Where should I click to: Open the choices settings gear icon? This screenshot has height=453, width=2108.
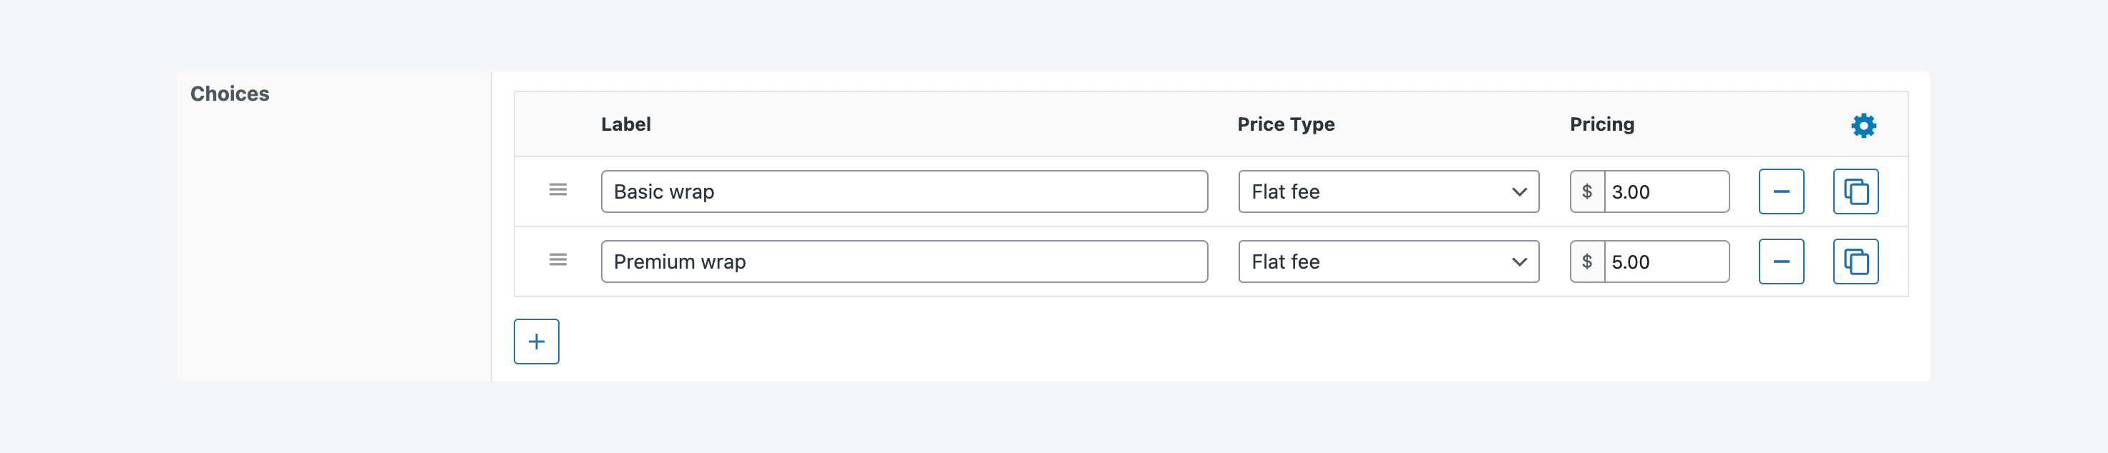tap(1863, 125)
